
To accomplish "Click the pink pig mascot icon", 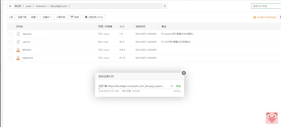I will 272,118.
